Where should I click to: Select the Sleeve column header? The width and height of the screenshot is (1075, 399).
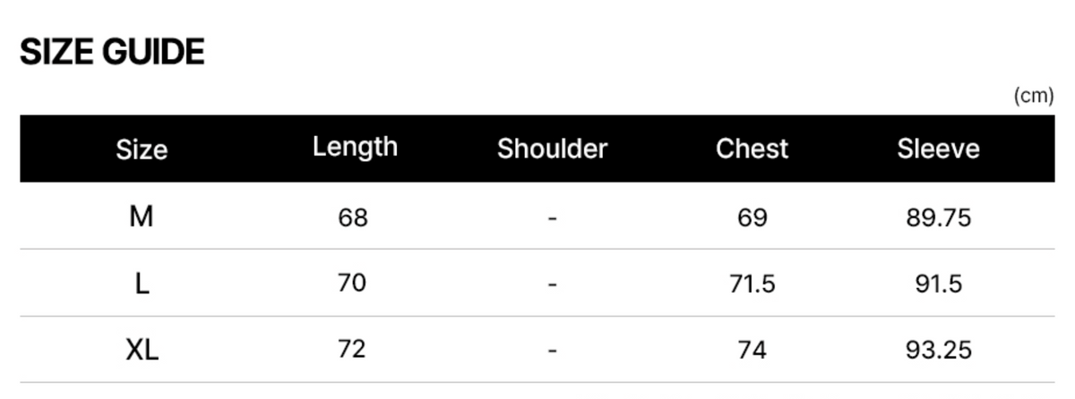(938, 149)
